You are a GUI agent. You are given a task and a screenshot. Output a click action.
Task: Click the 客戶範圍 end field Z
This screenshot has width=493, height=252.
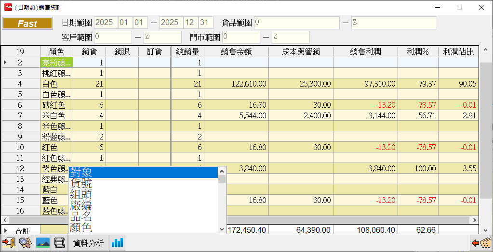(x=162, y=37)
